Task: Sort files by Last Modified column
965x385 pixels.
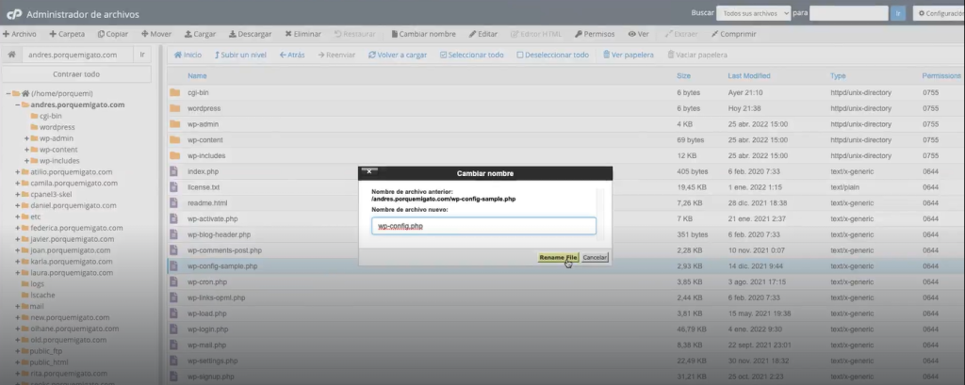Action: tap(748, 75)
